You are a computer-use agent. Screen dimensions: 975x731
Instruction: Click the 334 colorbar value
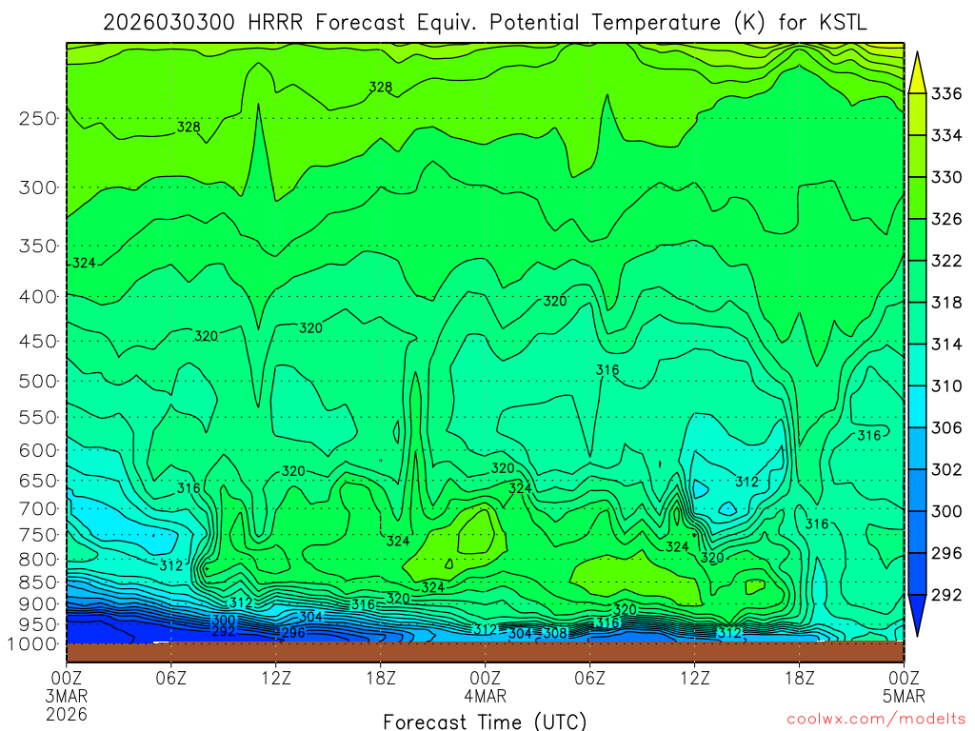946,135
